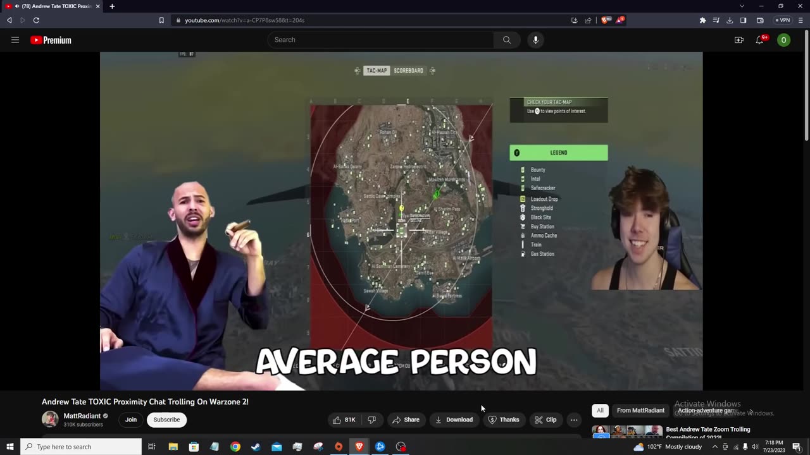
Task: Show next filter chips with arrow
Action: [751, 411]
